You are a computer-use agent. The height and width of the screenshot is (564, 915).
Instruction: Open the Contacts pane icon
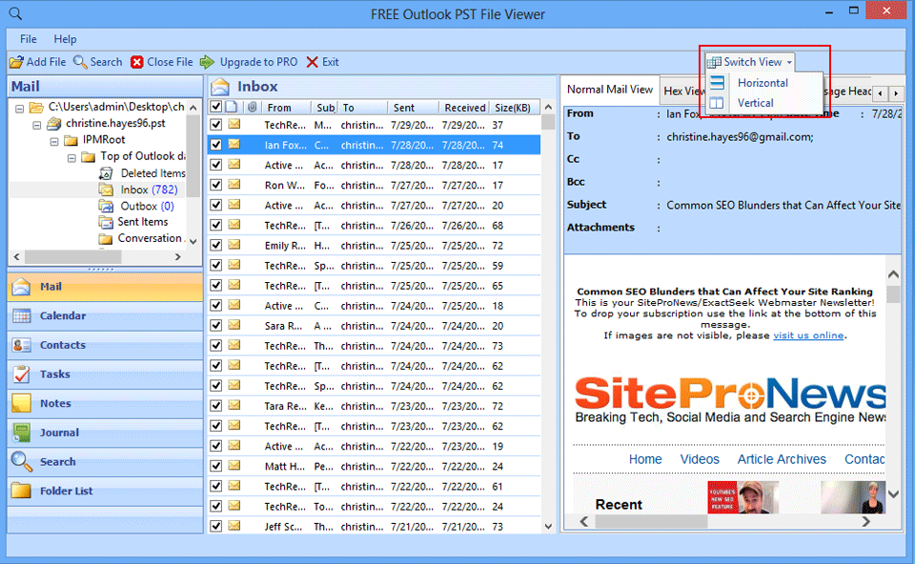(22, 345)
